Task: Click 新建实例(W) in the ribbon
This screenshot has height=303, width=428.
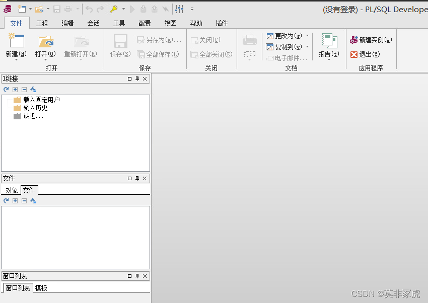Action: pos(371,40)
